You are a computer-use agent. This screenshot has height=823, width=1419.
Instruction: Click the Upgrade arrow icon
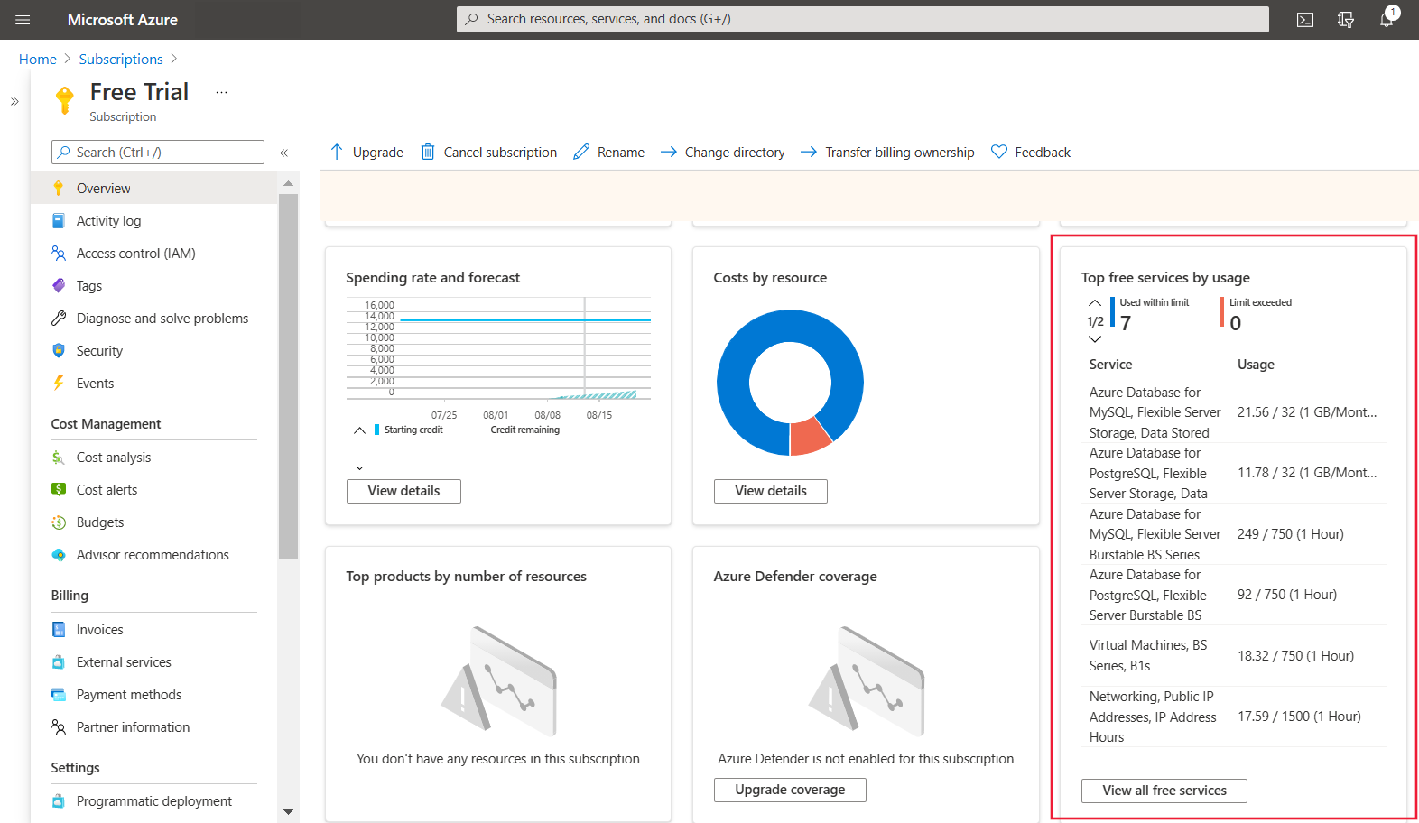(x=337, y=153)
